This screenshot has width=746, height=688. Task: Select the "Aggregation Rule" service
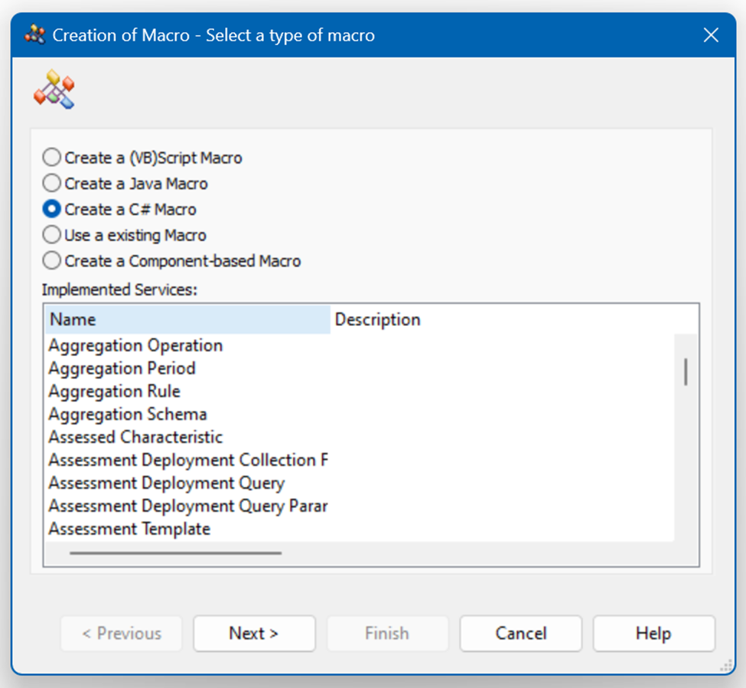113,391
